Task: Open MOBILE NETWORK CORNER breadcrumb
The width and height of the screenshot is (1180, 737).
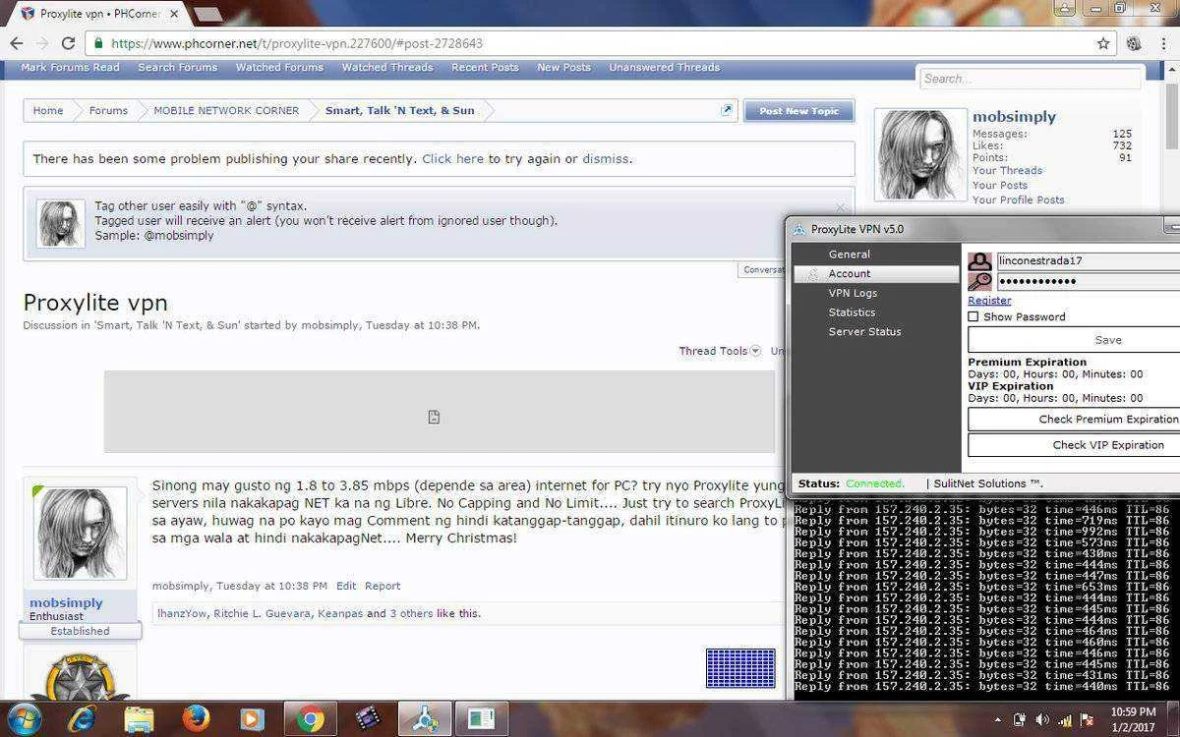Action: (x=226, y=110)
